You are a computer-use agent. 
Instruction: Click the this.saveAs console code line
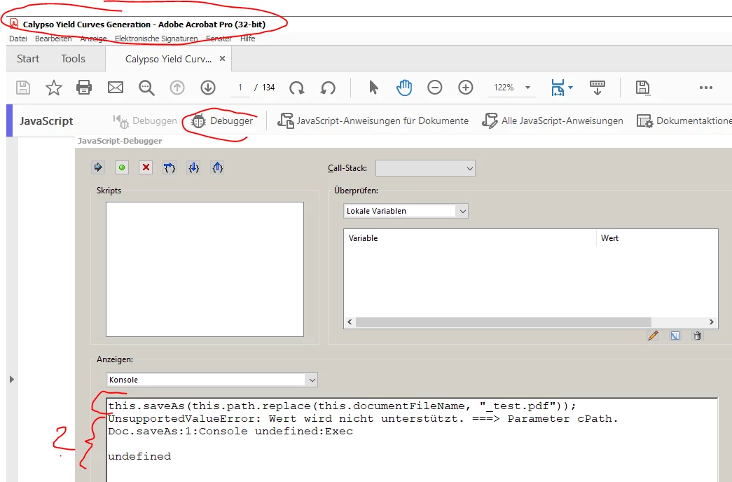[x=342, y=406]
